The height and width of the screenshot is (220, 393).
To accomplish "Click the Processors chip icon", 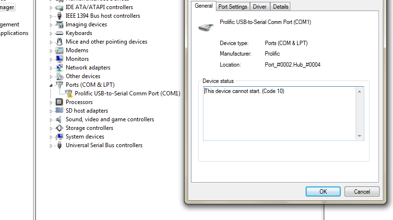I will click(60, 102).
